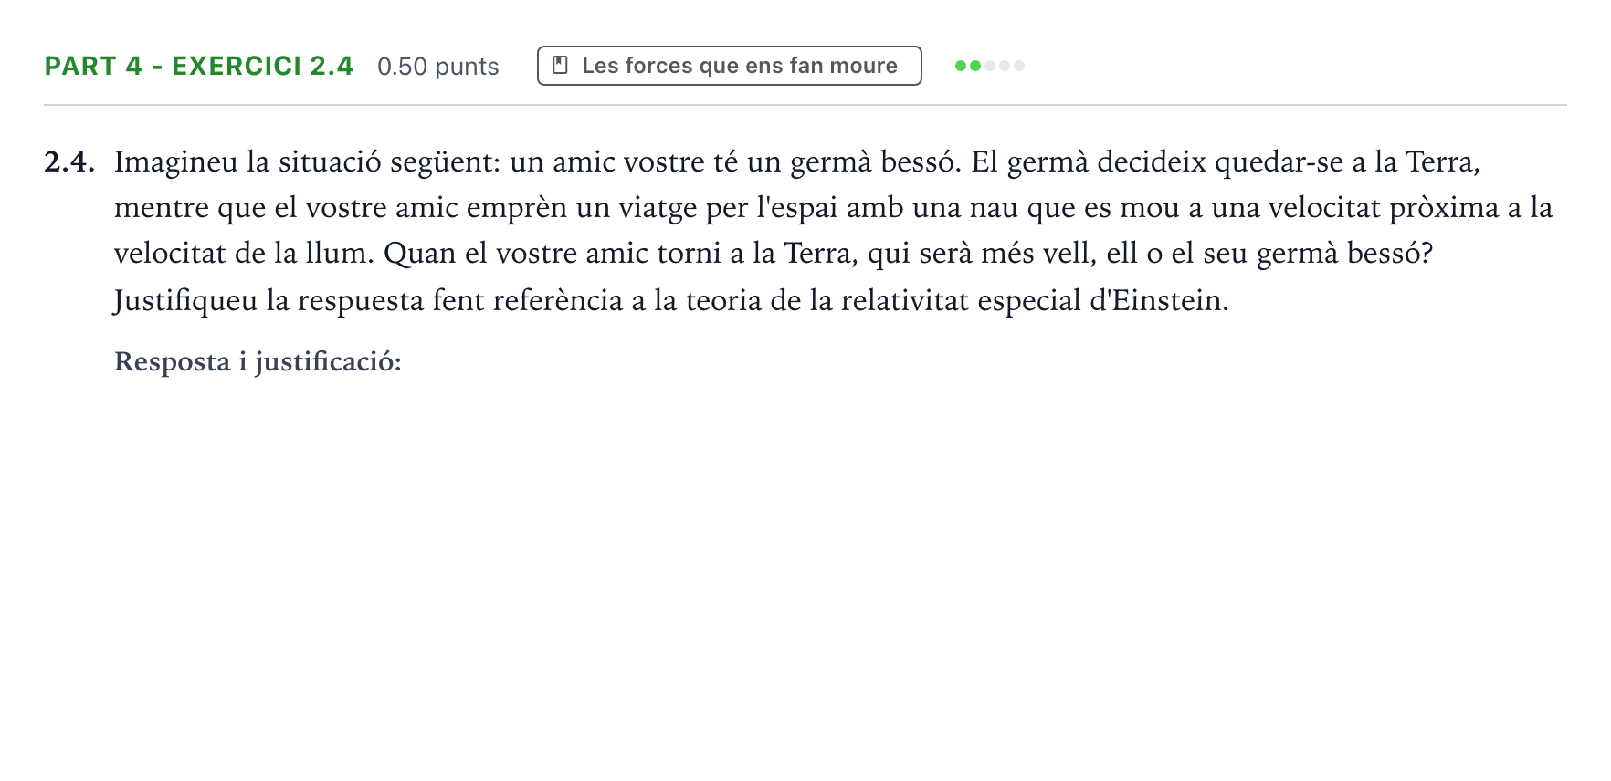Click the second green difficulty dot

(975, 66)
